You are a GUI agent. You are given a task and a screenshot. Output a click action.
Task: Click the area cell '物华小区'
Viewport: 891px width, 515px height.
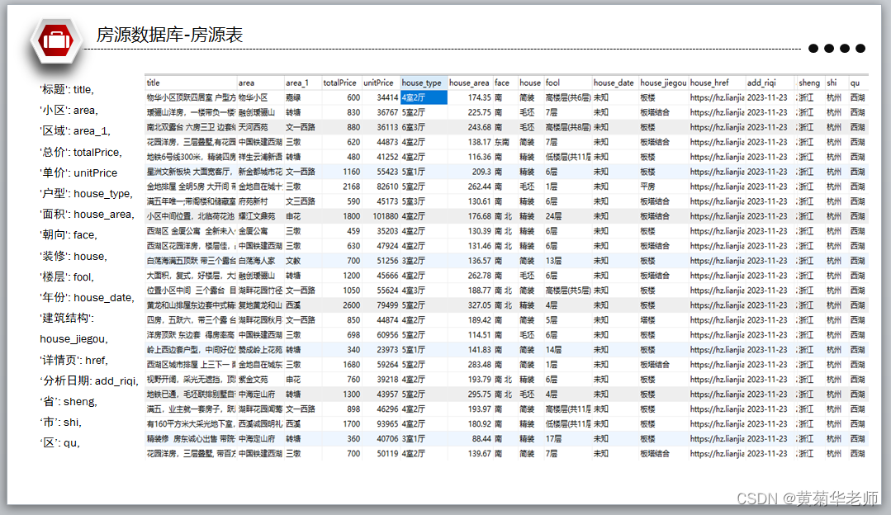253,97
